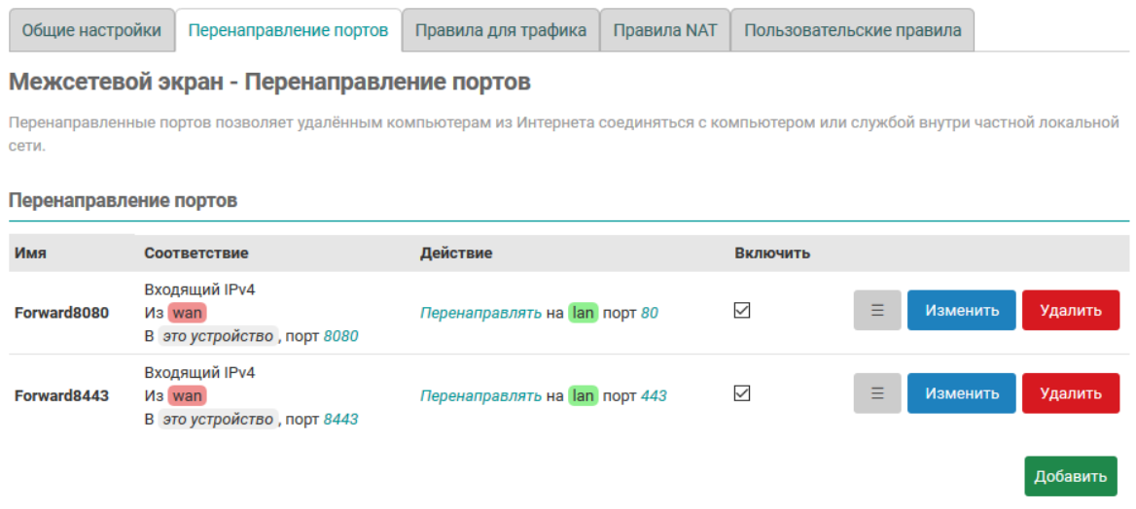Click the Включить column header
The image size is (1136, 509).
(x=772, y=253)
